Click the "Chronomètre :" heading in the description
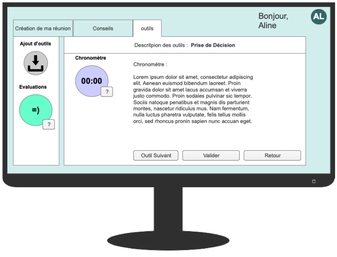This screenshot has height=257, width=337. tap(150, 64)
